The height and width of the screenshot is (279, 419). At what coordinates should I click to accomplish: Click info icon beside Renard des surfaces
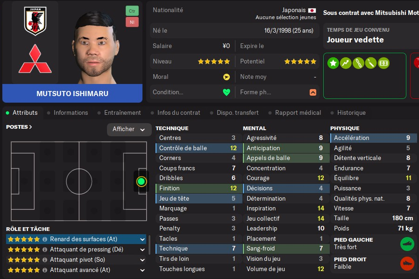[x=45, y=239]
